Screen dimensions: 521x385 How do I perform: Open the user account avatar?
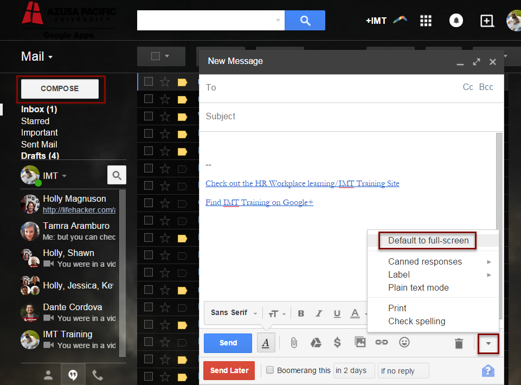tap(514, 21)
